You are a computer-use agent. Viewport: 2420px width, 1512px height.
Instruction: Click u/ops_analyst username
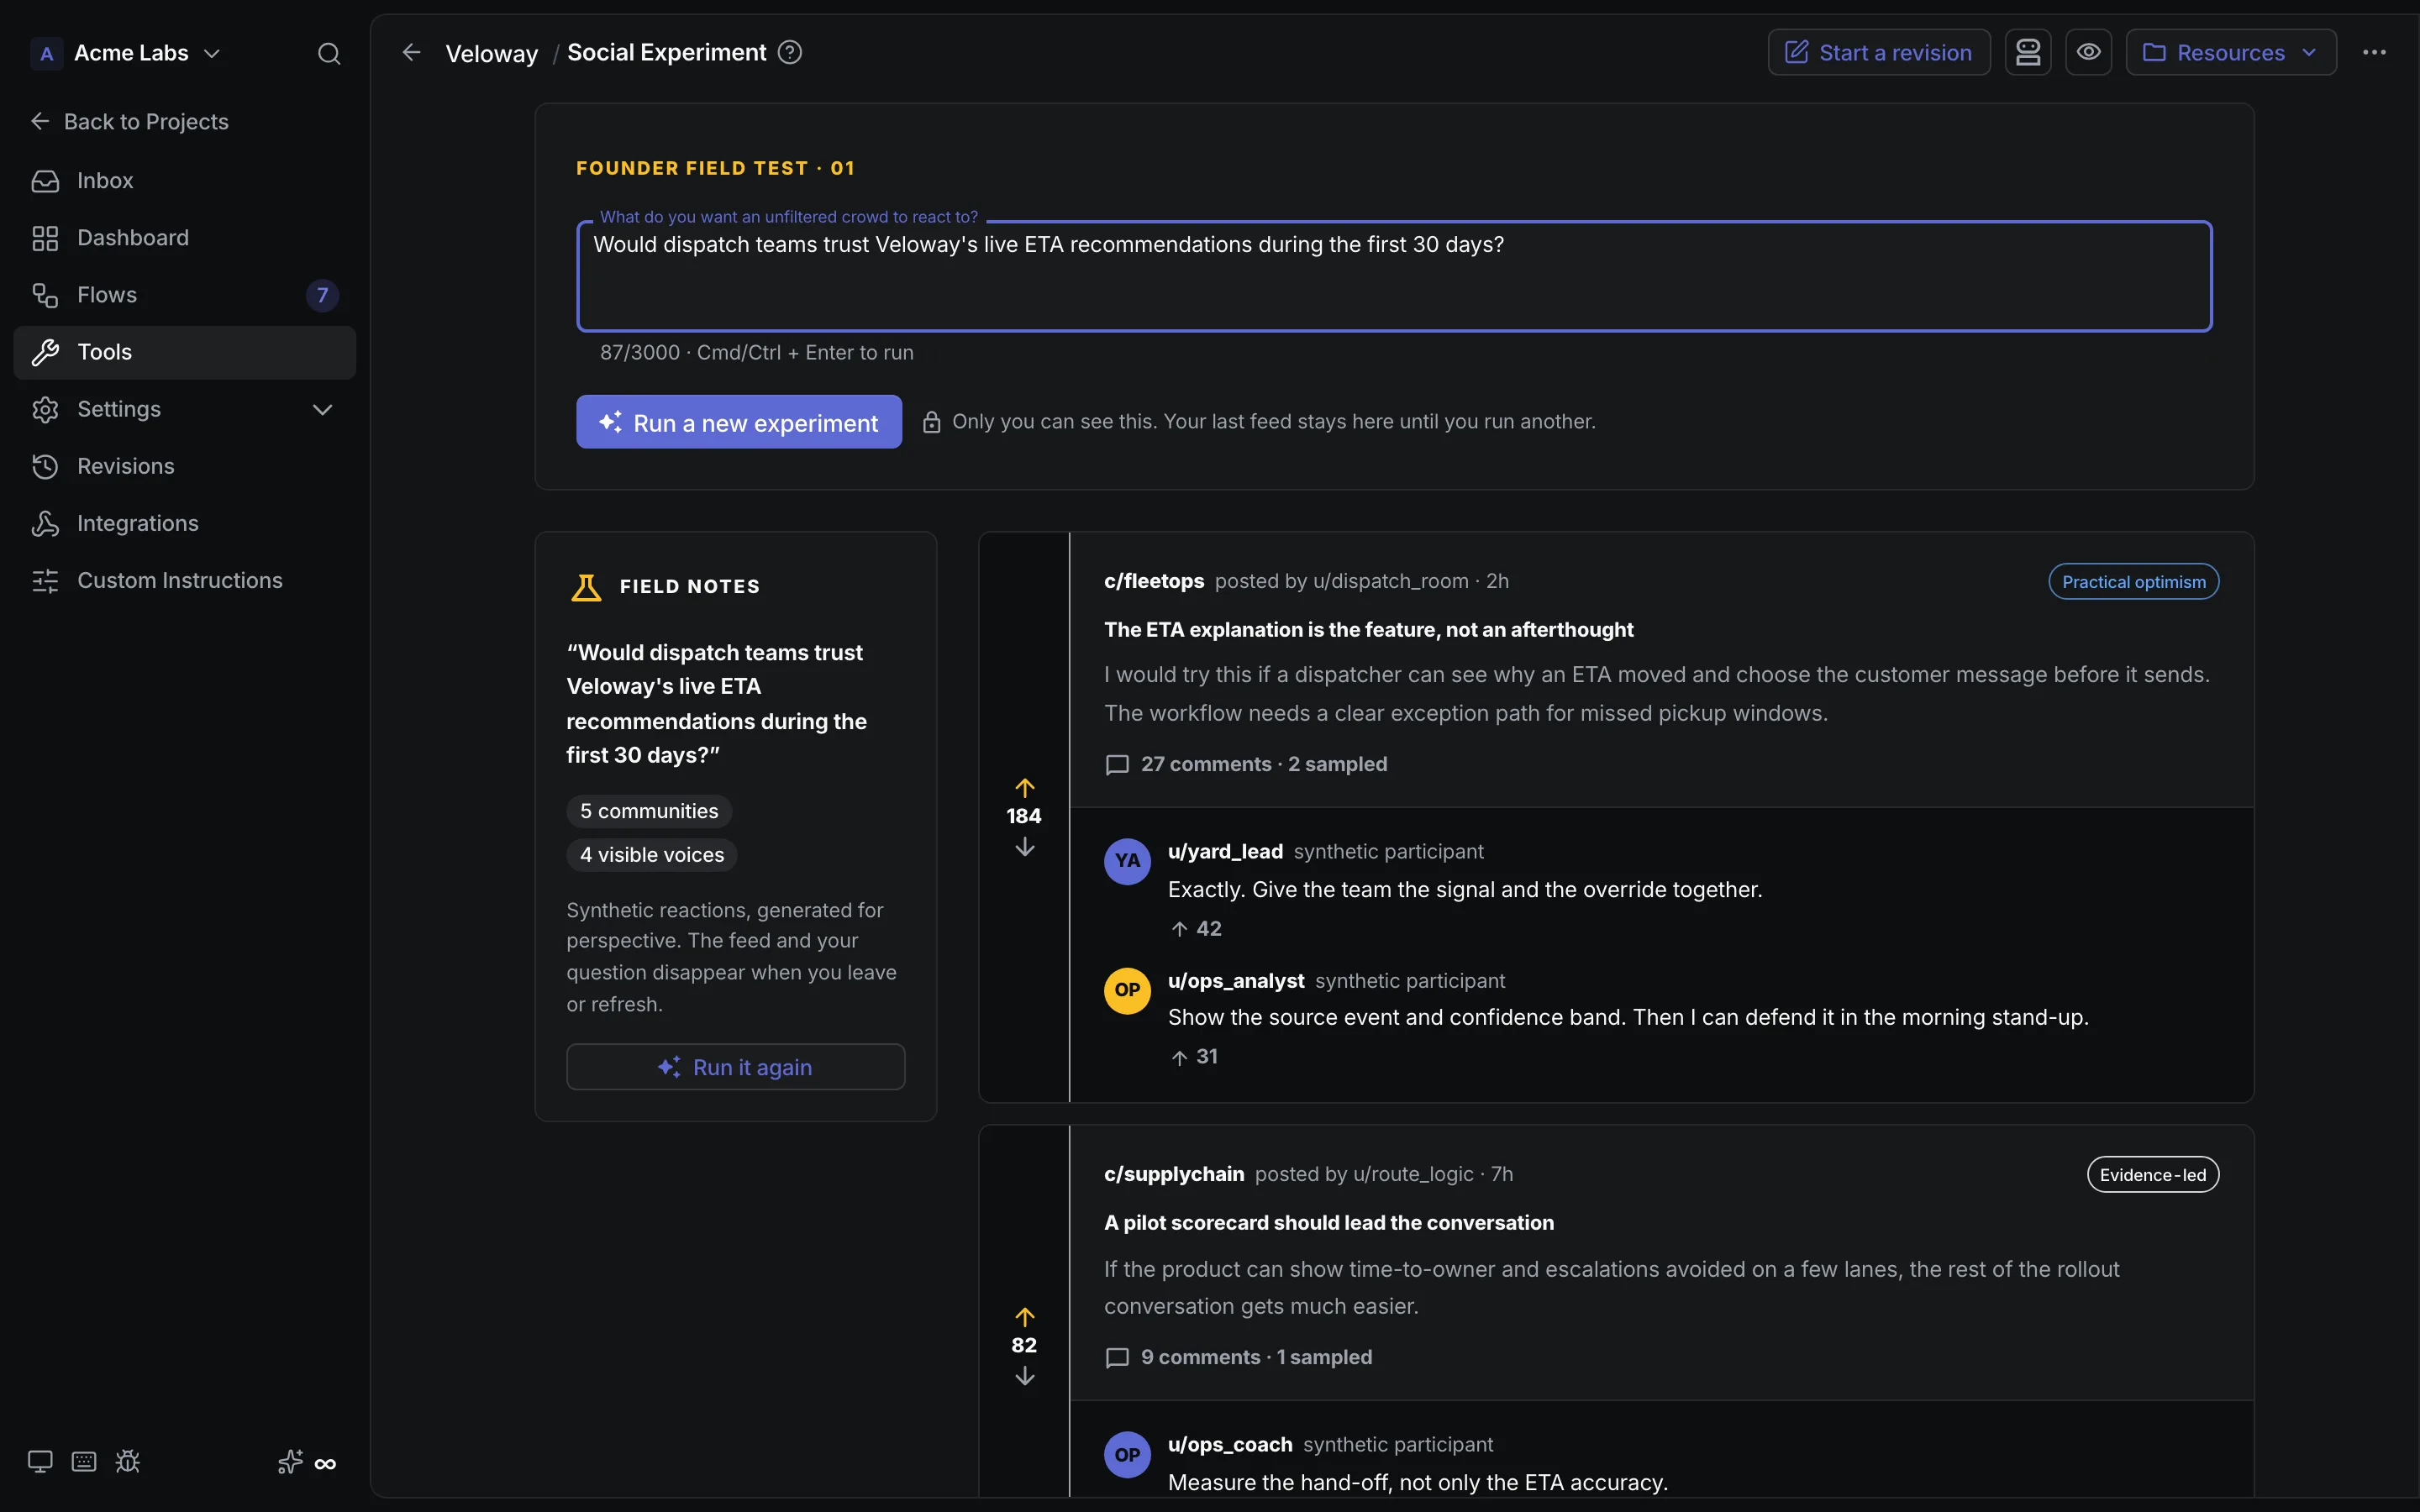(x=1236, y=981)
